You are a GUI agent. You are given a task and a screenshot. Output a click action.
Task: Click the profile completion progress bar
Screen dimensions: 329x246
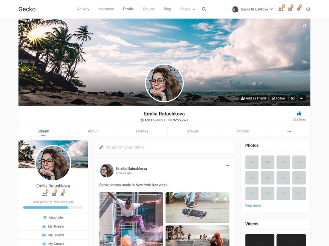pyautogui.click(x=53, y=207)
